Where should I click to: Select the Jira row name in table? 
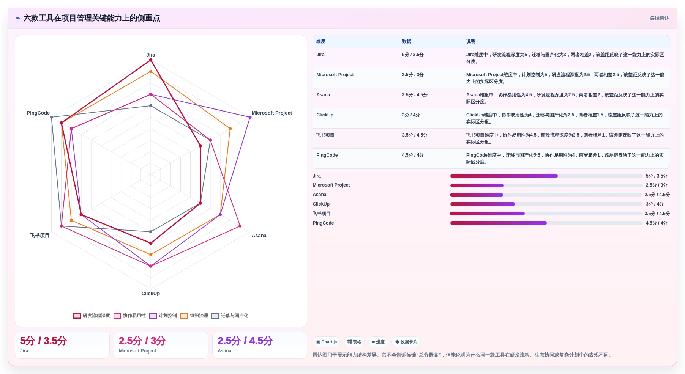point(320,55)
